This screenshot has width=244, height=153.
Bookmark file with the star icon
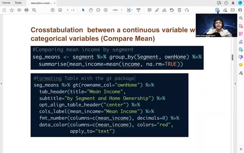click(11, 10)
